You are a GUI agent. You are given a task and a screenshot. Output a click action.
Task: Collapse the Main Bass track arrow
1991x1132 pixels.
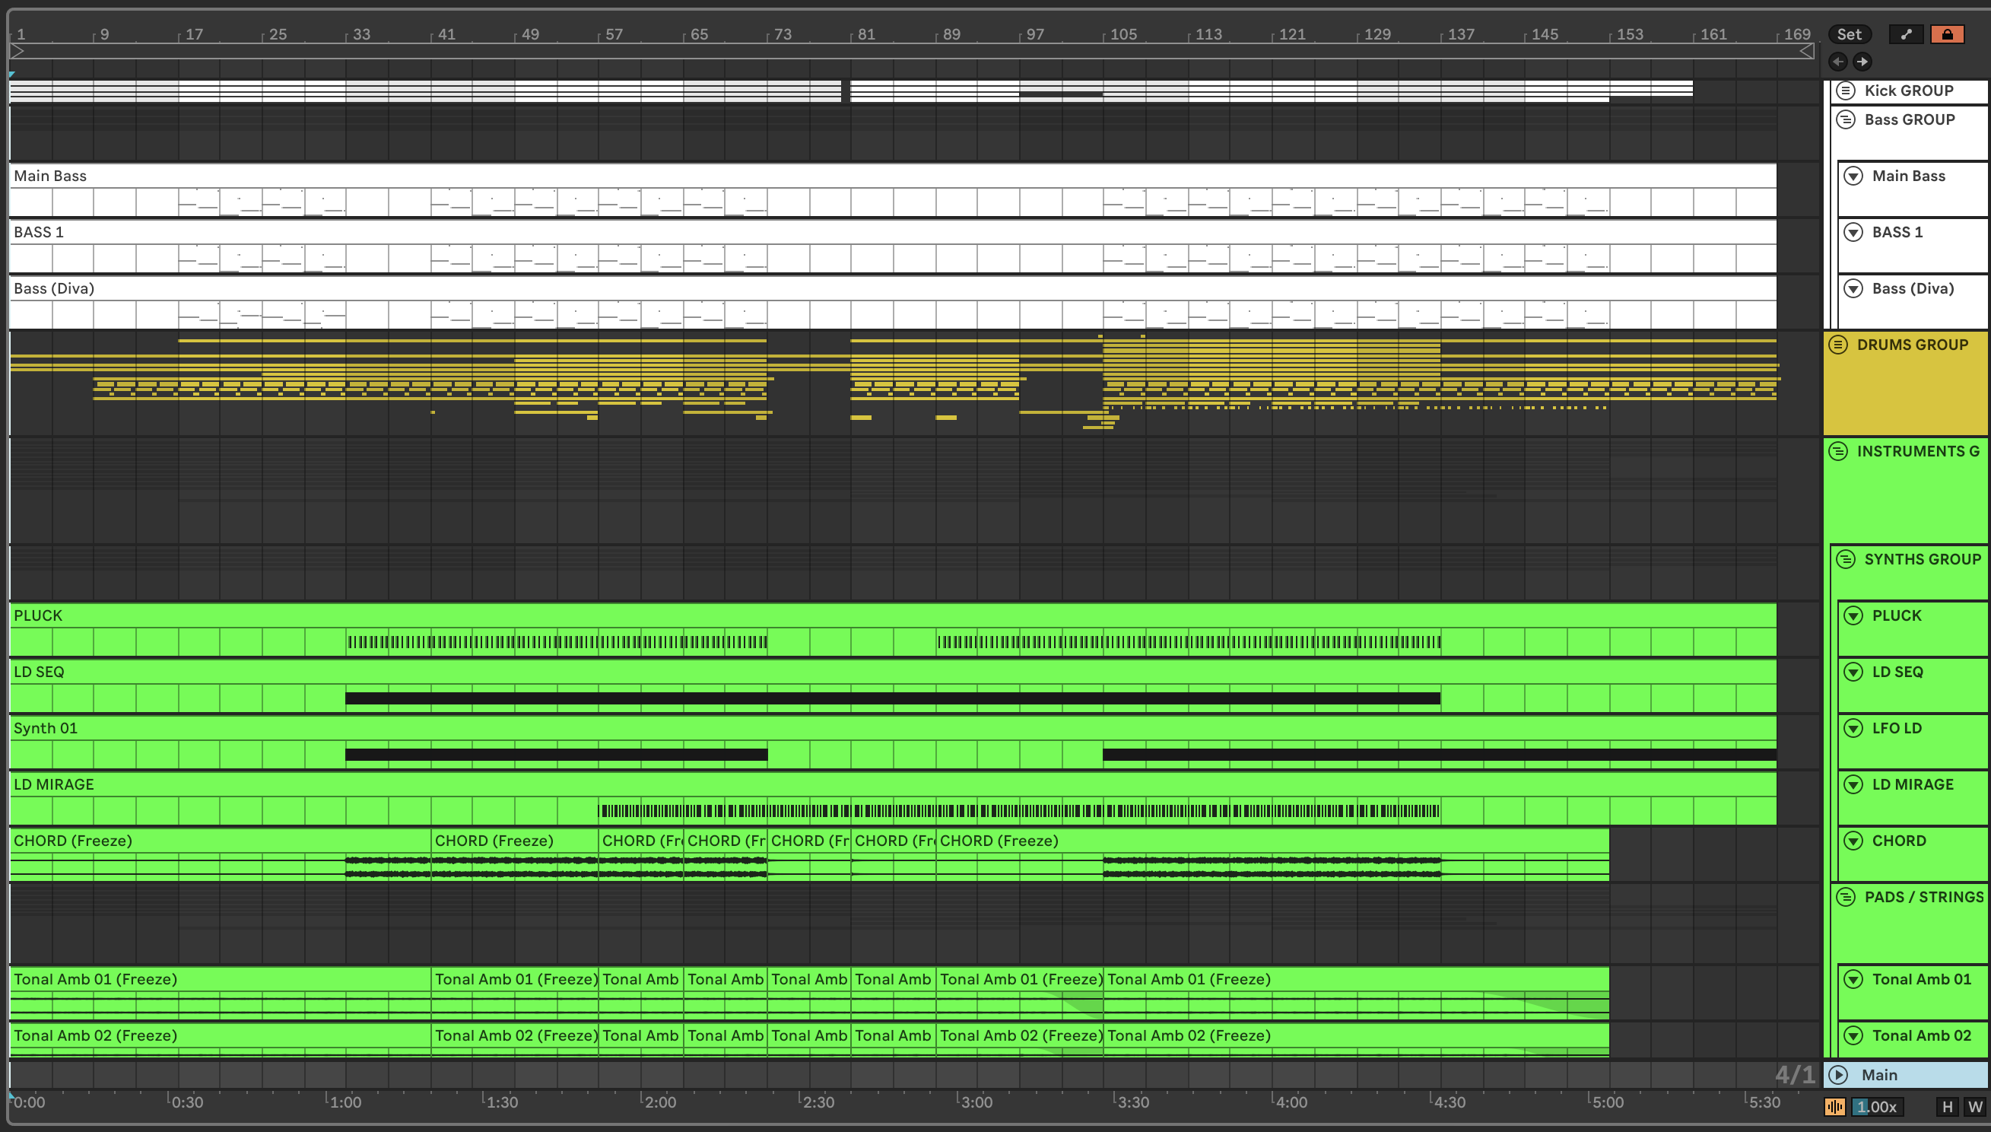coord(1853,176)
